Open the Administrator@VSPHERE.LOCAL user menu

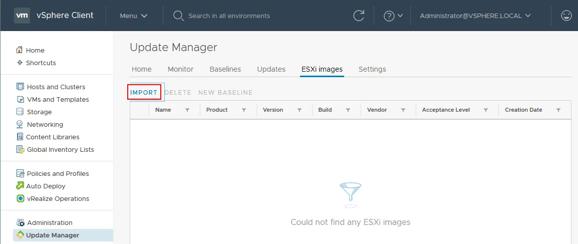click(x=475, y=16)
